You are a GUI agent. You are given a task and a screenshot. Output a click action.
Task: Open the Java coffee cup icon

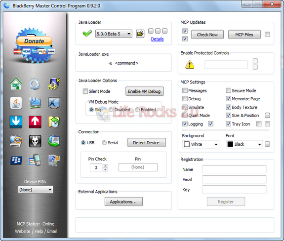click(x=16, y=103)
